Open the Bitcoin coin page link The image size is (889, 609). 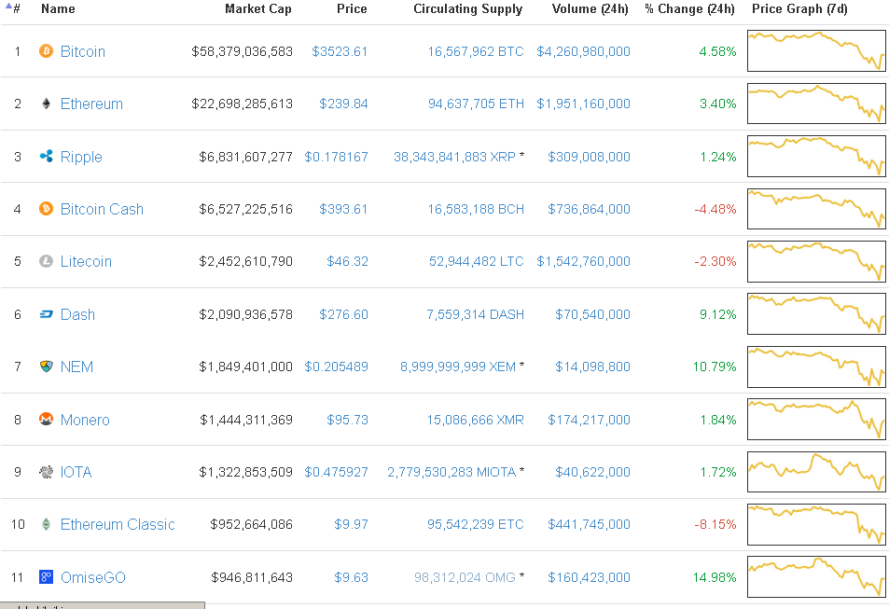coord(83,51)
